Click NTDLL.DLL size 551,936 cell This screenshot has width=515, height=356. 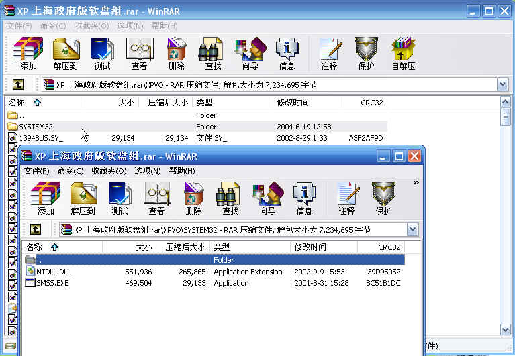point(138,272)
